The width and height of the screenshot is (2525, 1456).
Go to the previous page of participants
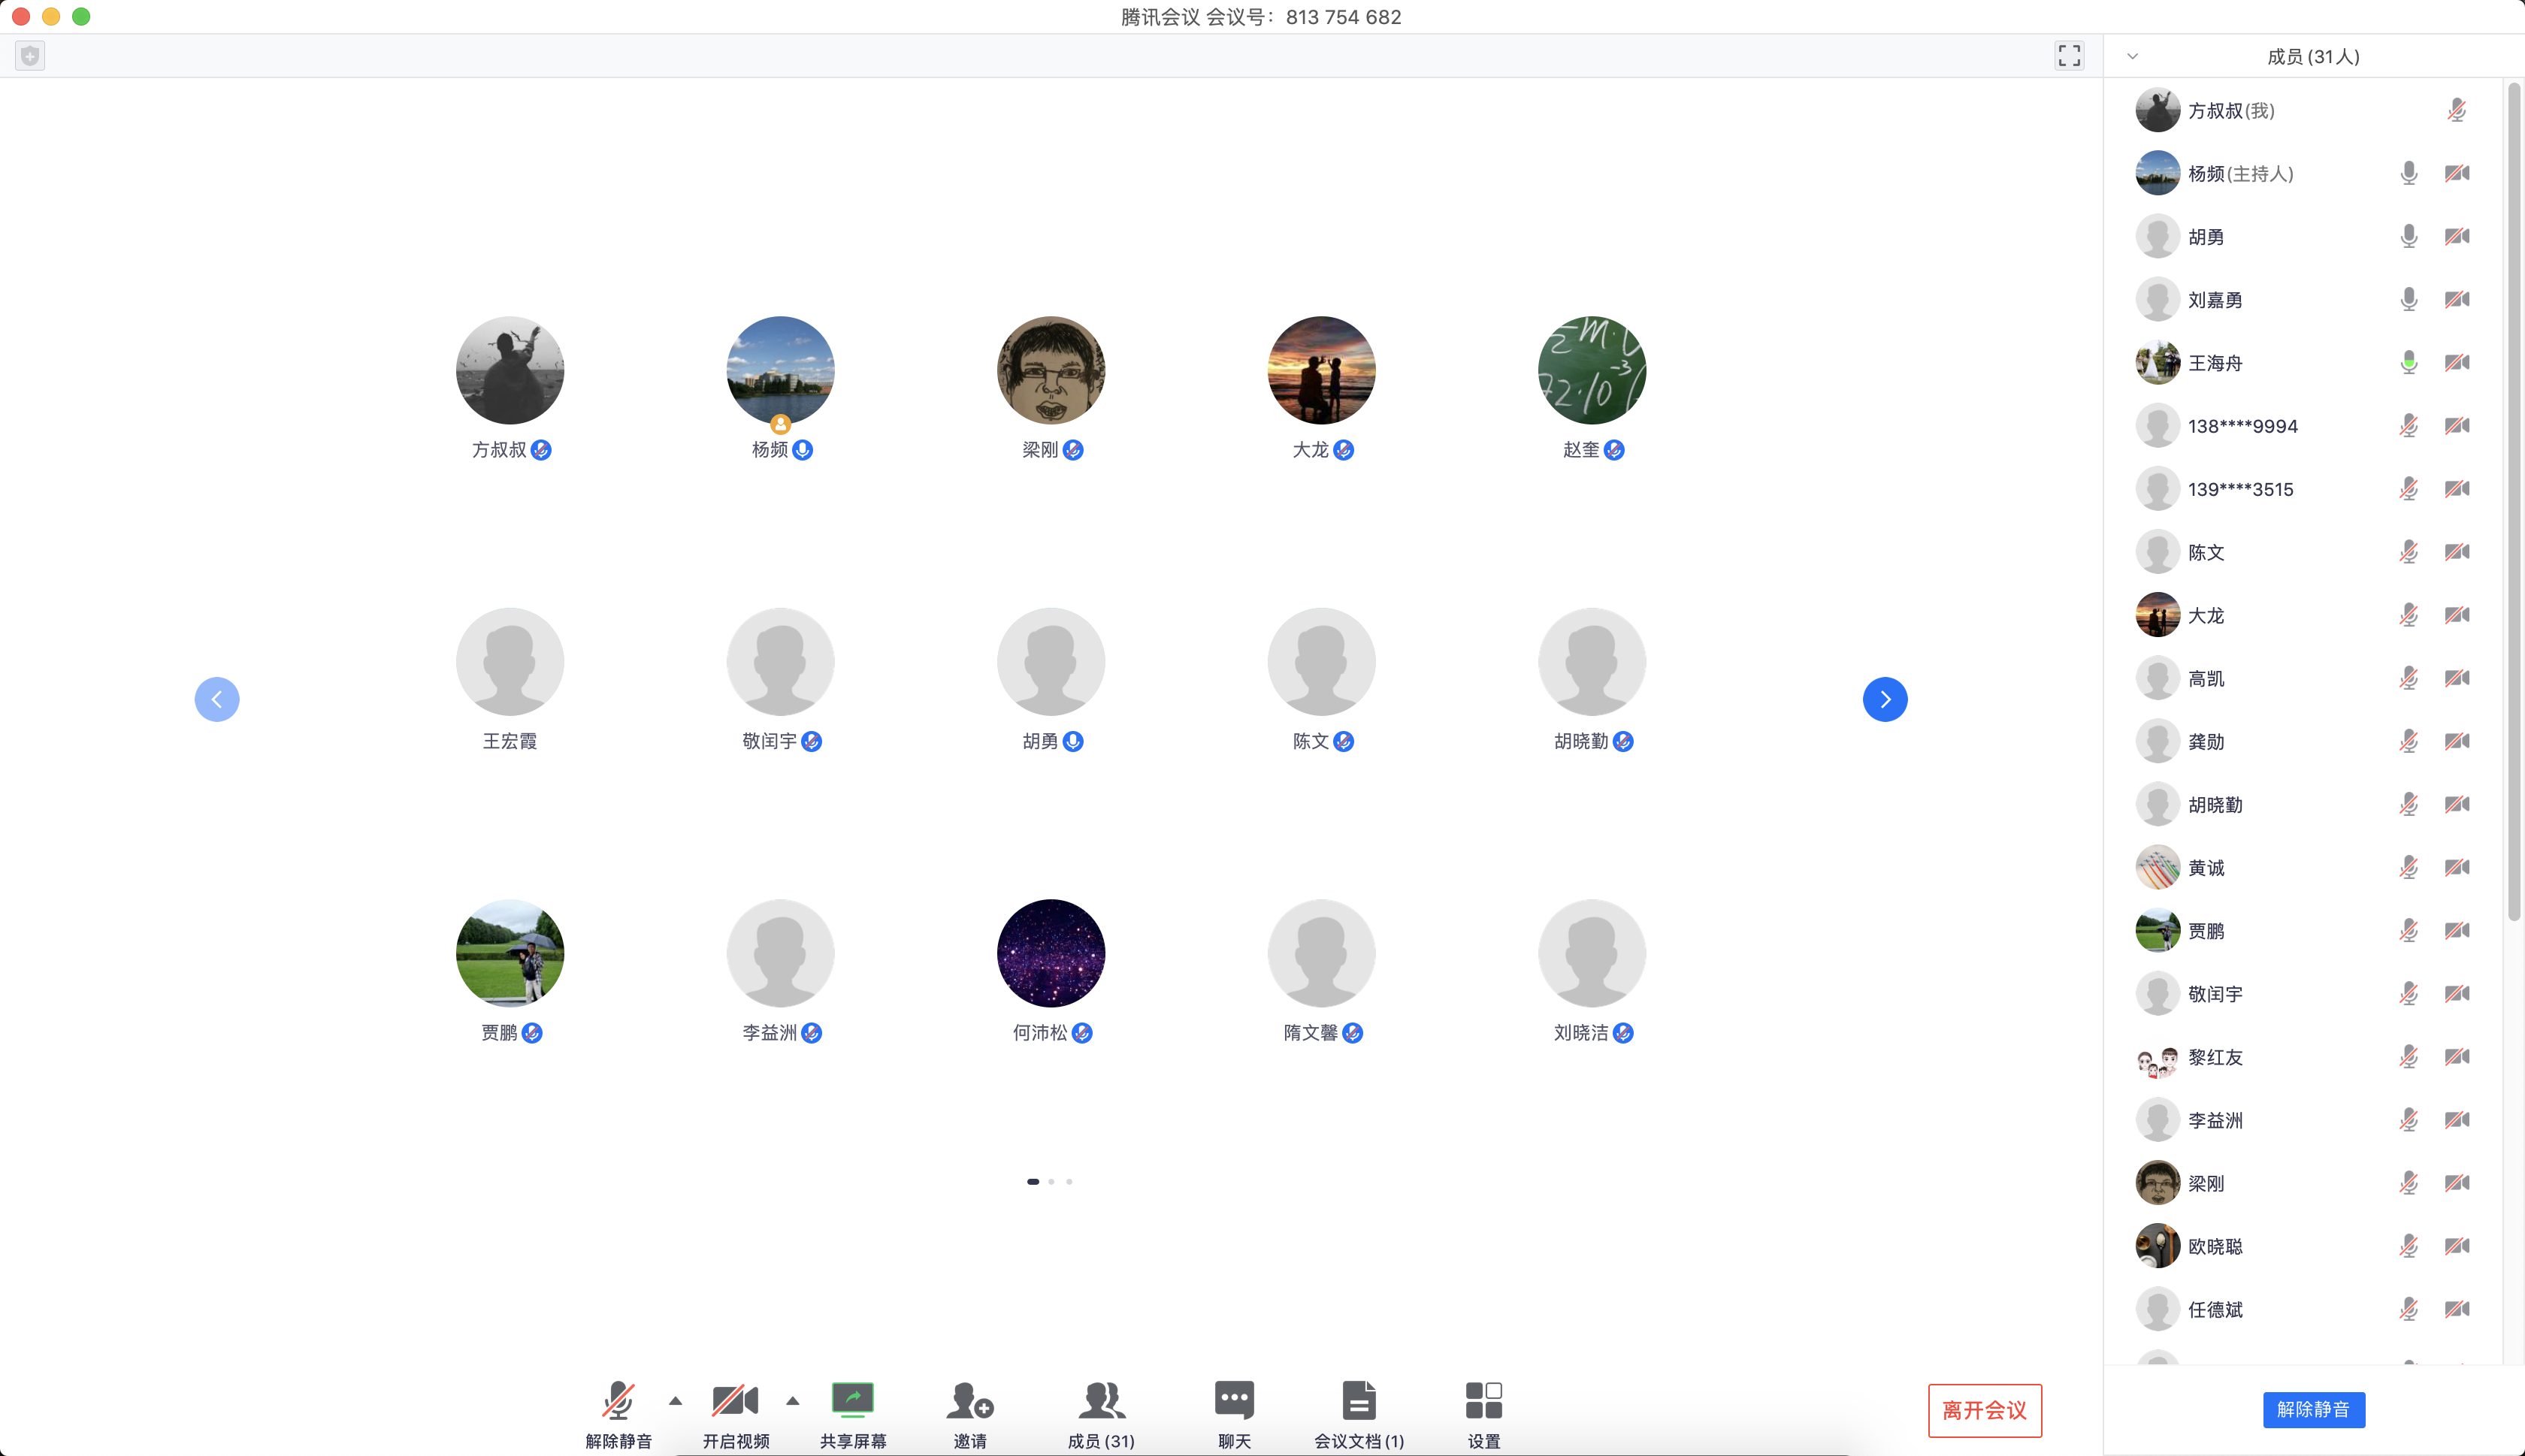[x=217, y=699]
